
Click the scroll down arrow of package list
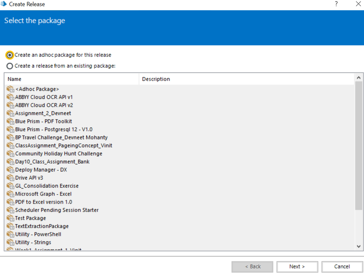(359, 246)
